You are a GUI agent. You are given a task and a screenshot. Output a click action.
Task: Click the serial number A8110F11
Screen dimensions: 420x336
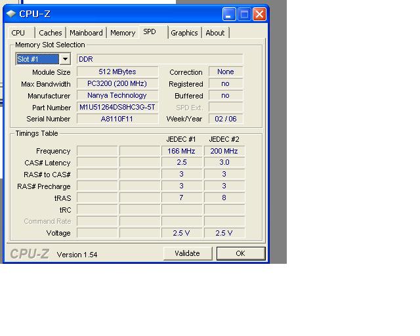pyautogui.click(x=117, y=119)
